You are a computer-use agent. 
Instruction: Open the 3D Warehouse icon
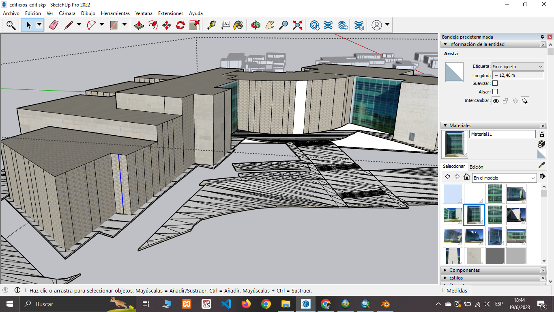pyautogui.click(x=314, y=25)
